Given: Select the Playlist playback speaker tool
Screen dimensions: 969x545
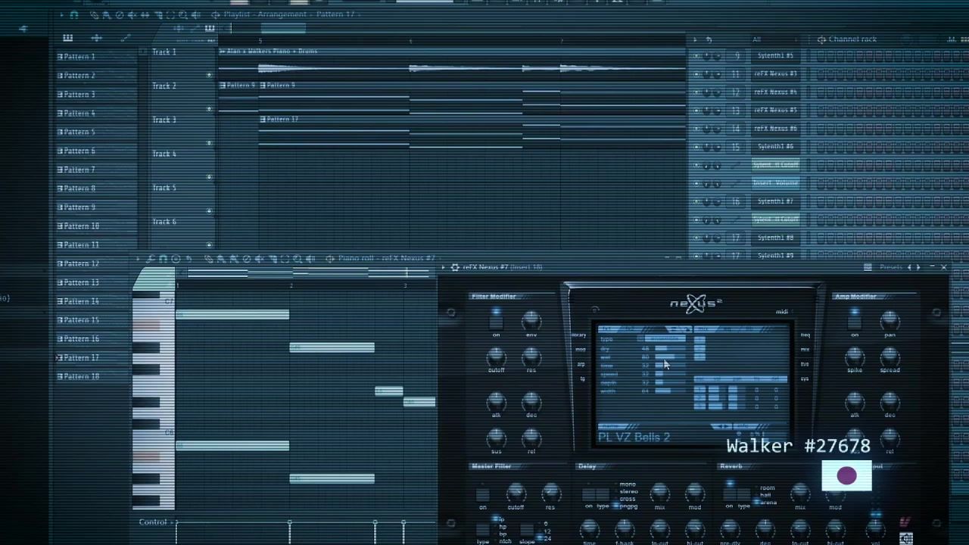Looking at the screenshot, I should (196, 15).
